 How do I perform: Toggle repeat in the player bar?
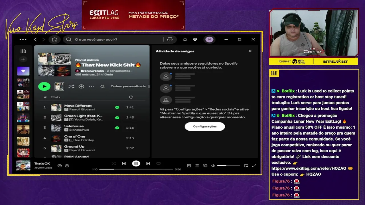coord(159,163)
